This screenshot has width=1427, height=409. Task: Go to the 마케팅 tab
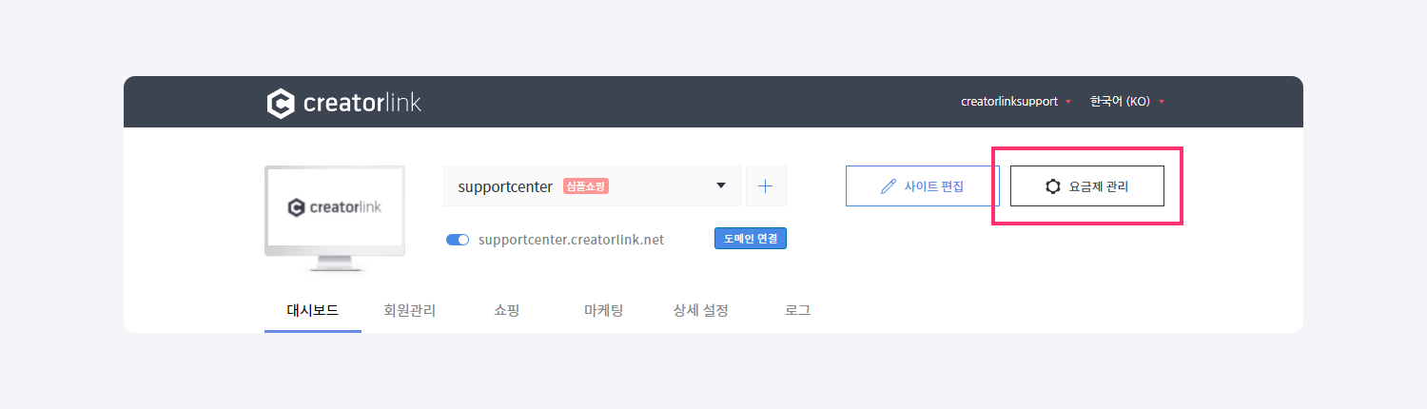point(603,310)
